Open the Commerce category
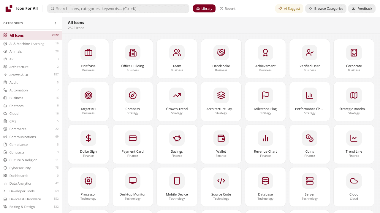This screenshot has width=380, height=213. (x=31, y=129)
